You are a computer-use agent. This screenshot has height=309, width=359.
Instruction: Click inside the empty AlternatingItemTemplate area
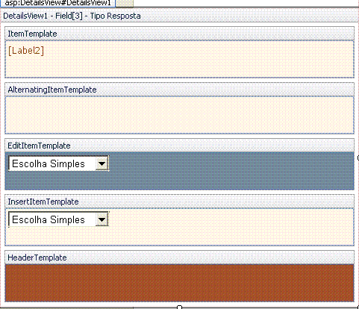coord(179,115)
